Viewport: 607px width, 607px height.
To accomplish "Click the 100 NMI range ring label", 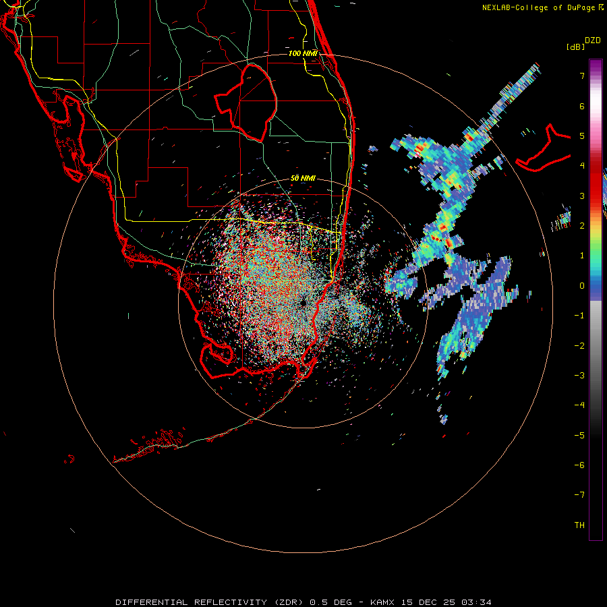I will point(303,53).
